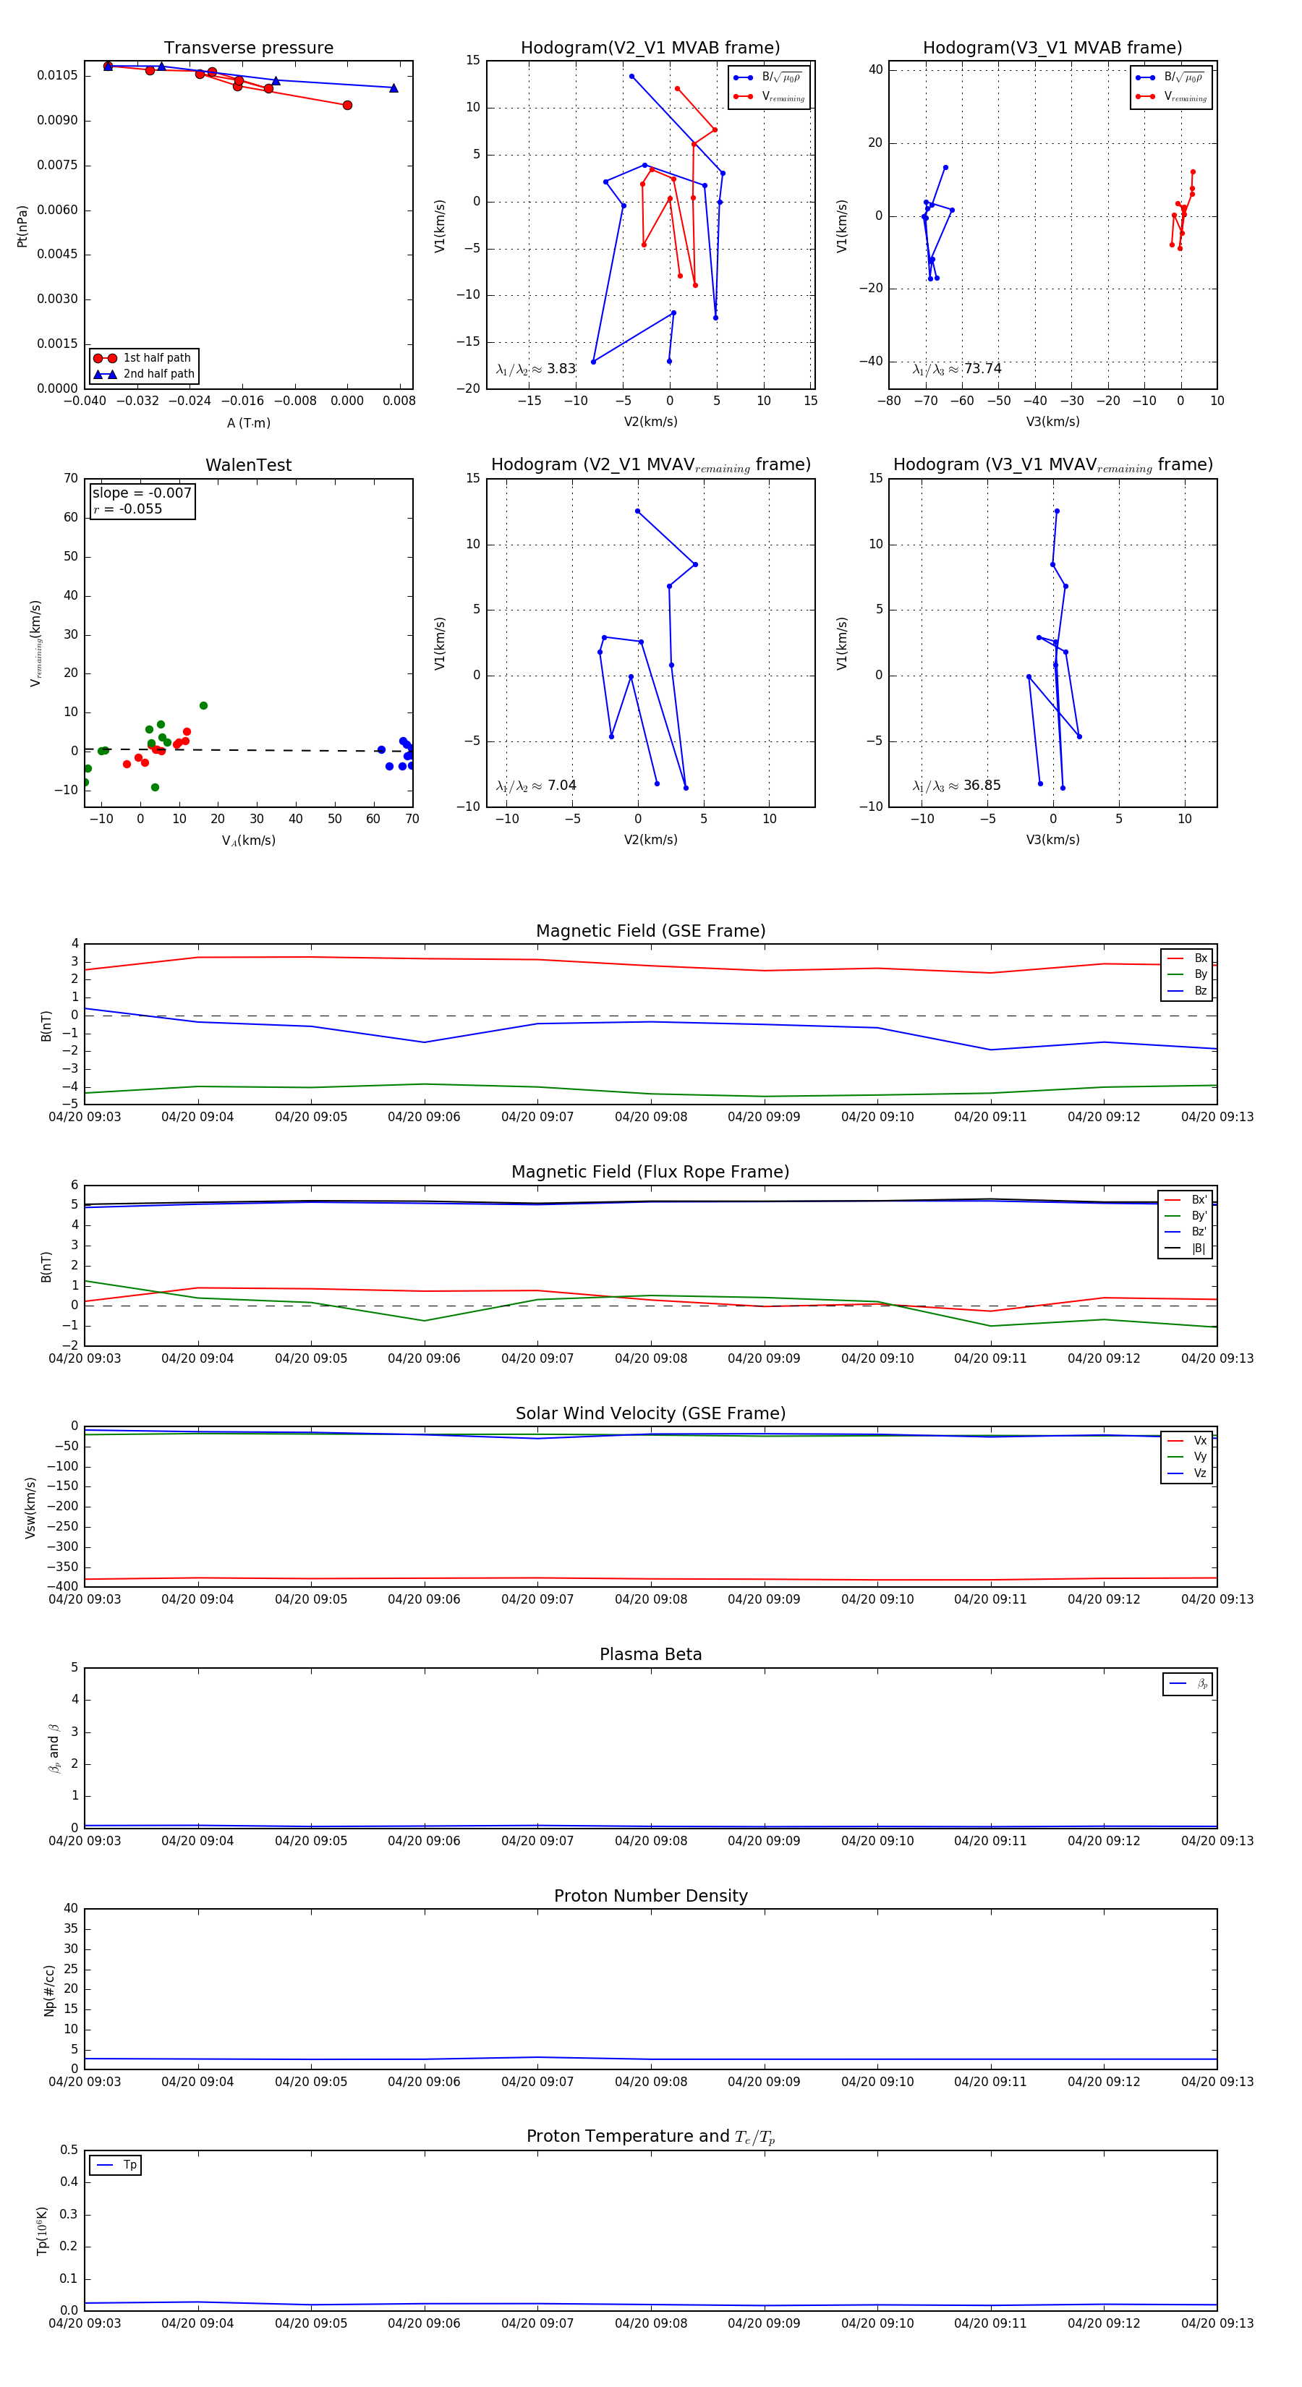Click the eigenvalue ratio value 3.83
Image resolution: width=1302 pixels, height=2387 pixels.
tap(561, 369)
